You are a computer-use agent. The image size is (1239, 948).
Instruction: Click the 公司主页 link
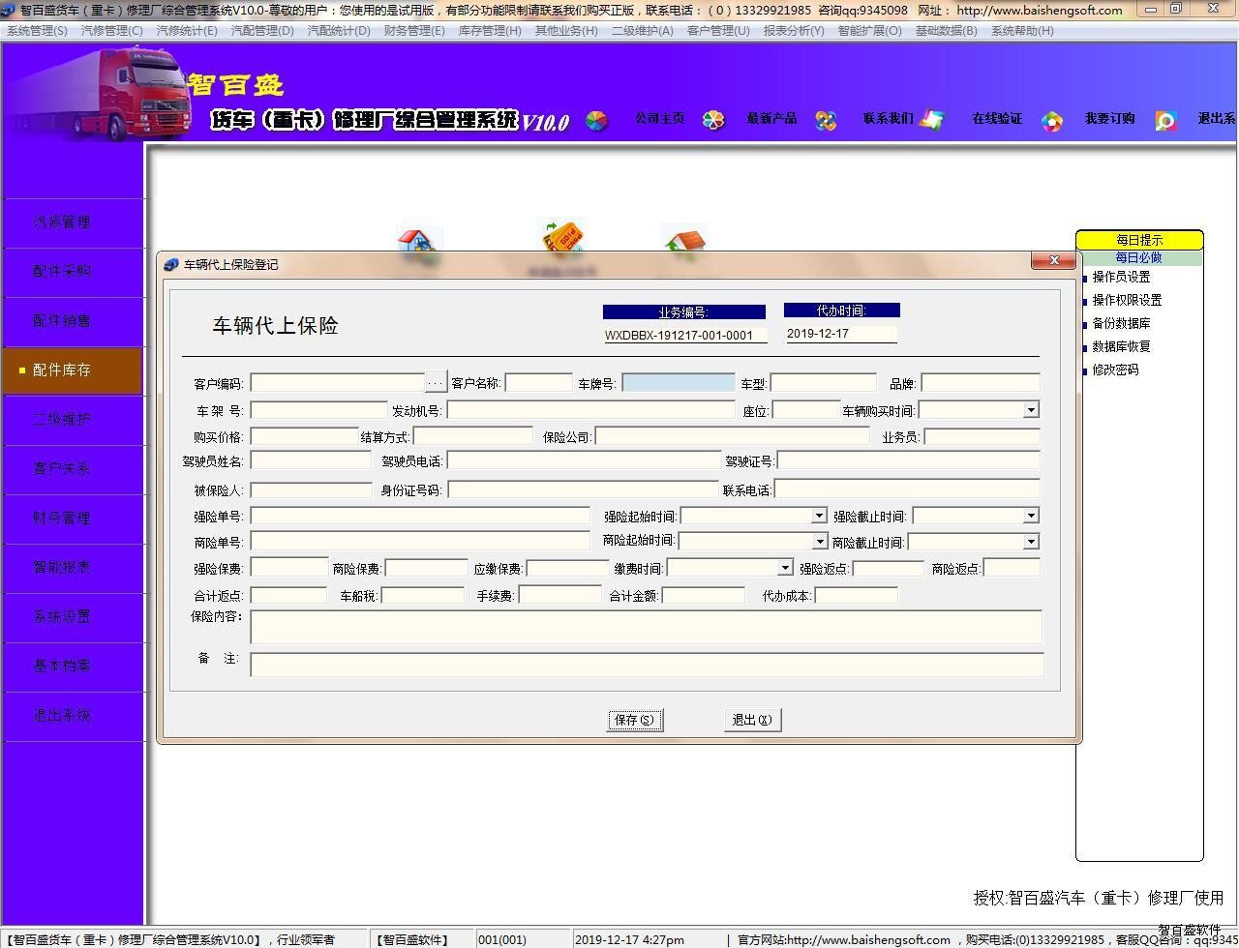[660, 119]
